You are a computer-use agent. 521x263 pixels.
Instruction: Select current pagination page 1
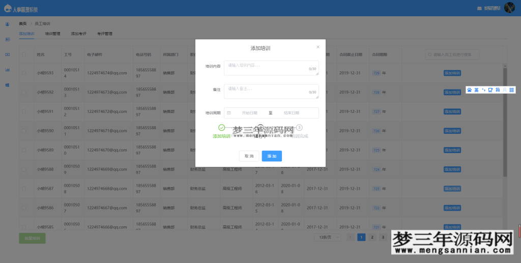[x=361, y=237]
